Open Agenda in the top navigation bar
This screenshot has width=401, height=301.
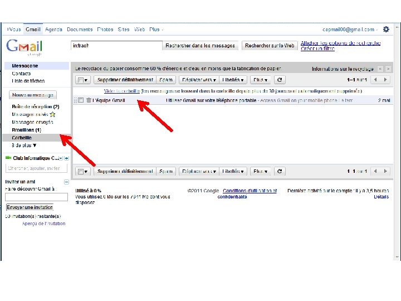point(53,30)
